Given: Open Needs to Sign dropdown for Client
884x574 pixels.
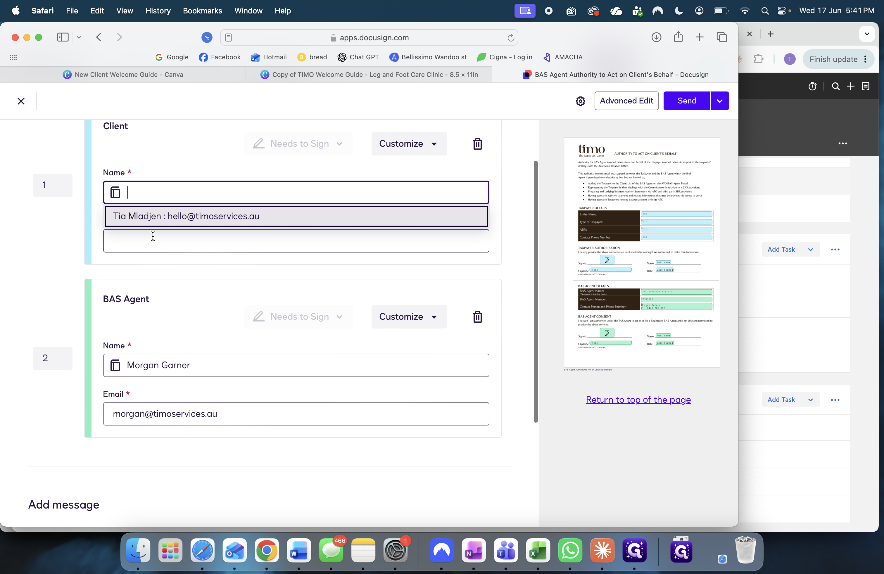Looking at the screenshot, I should (x=298, y=144).
